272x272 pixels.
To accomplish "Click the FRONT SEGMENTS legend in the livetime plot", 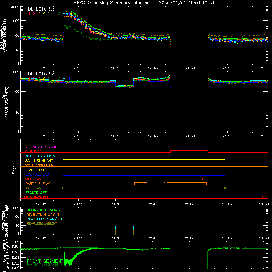I will [x=46, y=261].
